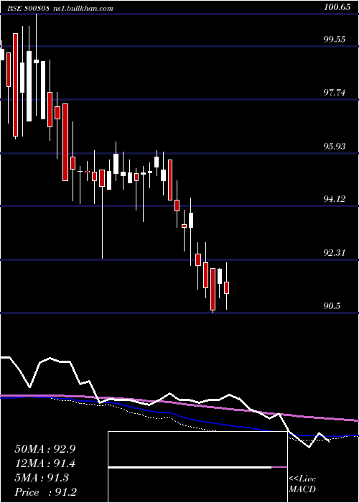
Task: Click the Price : 91.2 readout
Action: point(45,492)
